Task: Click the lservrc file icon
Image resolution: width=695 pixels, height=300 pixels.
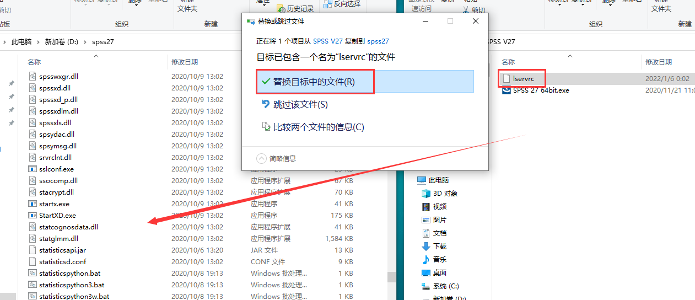Action: (507, 79)
